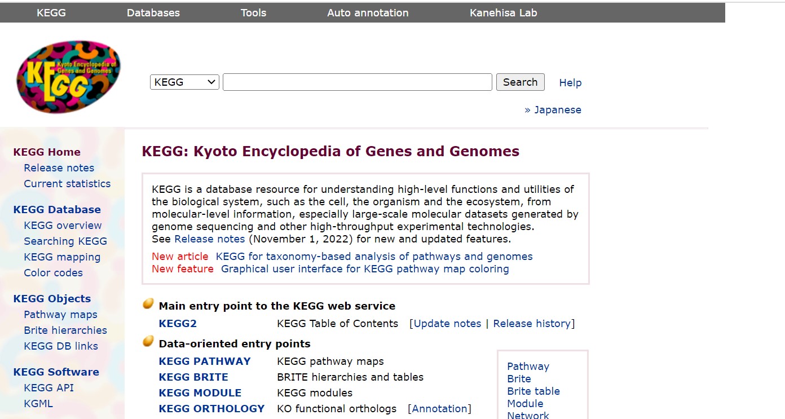Open the KEGG2 table of contents link
785x419 pixels.
coord(178,324)
